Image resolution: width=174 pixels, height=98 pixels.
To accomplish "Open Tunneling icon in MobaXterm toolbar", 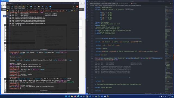I will point(39,7).
